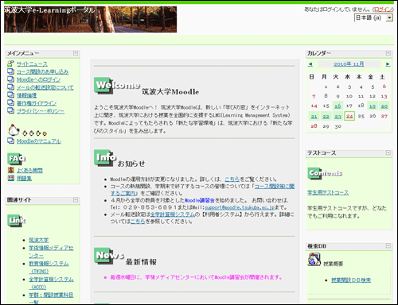Select day 23 in the calendar
This screenshot has width=398, height=305.
338,116
